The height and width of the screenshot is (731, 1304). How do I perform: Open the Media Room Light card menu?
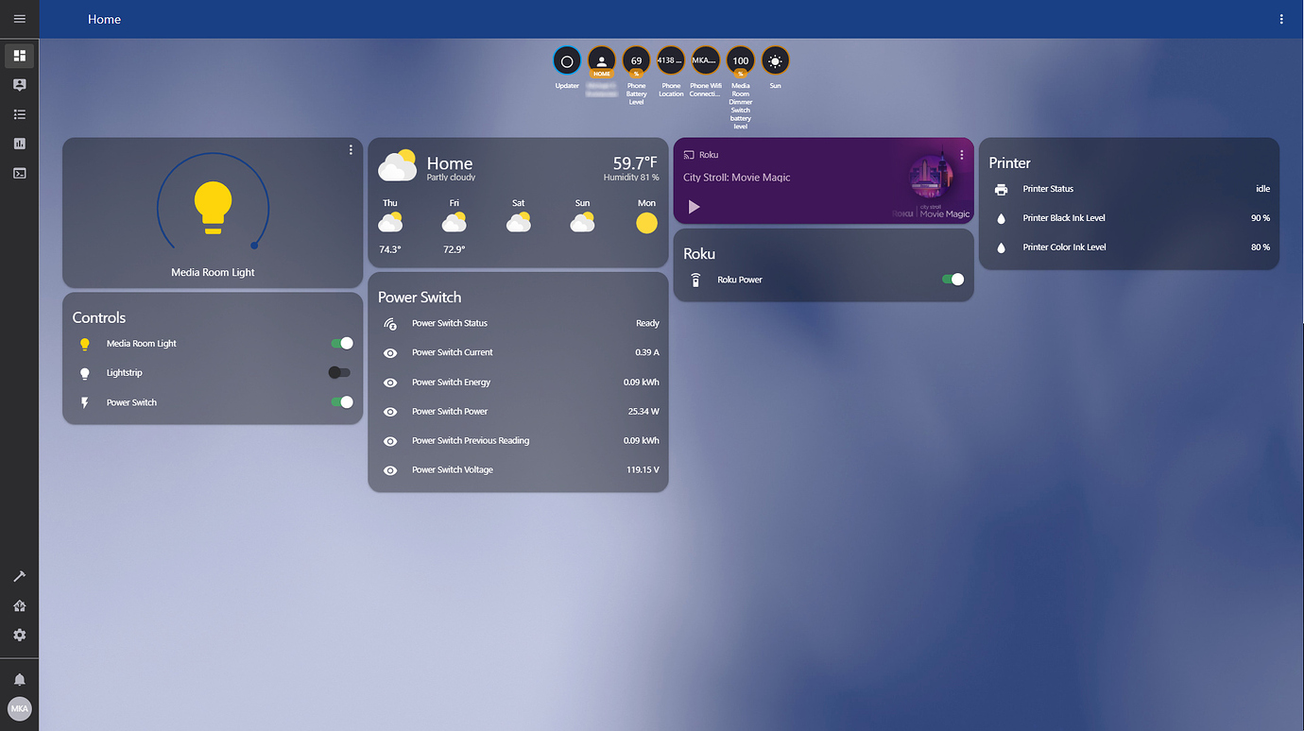[351, 149]
